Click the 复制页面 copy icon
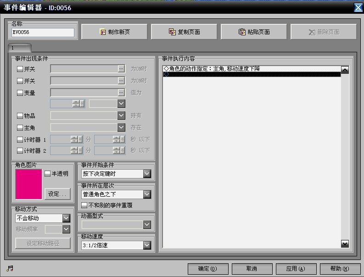364x277 pixels. pos(172,32)
